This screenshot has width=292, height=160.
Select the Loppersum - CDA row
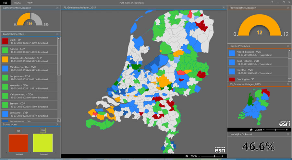tap(29, 78)
